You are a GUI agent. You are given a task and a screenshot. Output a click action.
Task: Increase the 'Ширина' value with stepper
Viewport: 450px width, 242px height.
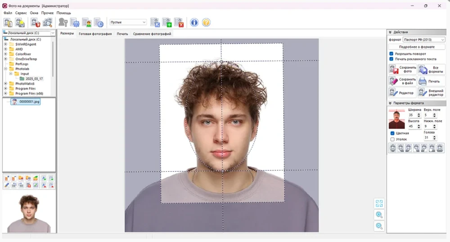click(x=419, y=114)
